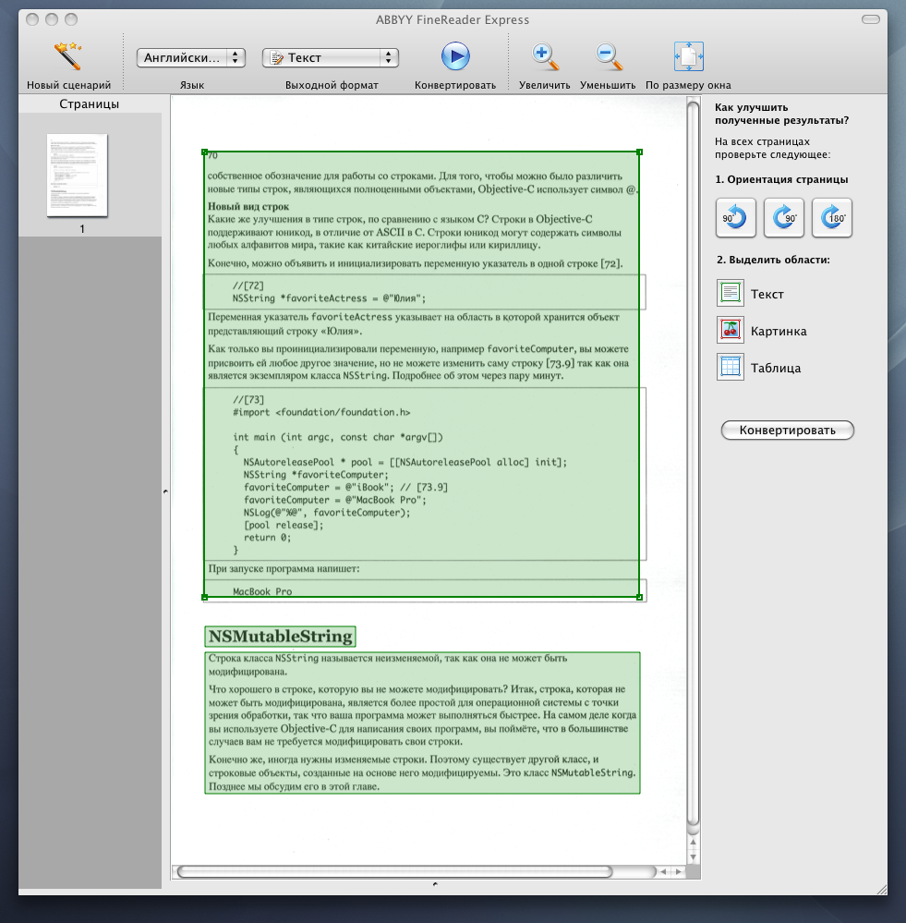Screen dimensions: 906x923
Task: Click the Текст label in the areas section
Action: (x=767, y=295)
